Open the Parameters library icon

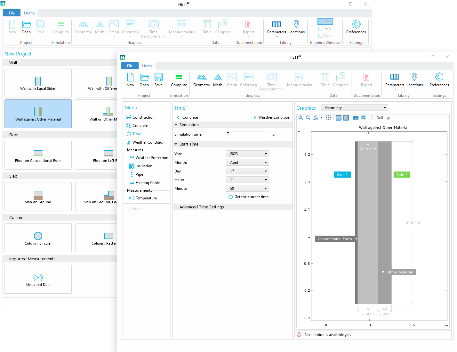[x=394, y=80]
